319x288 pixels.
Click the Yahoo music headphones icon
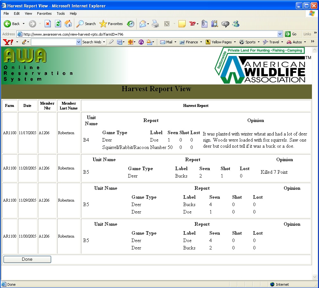[x=141, y=42]
